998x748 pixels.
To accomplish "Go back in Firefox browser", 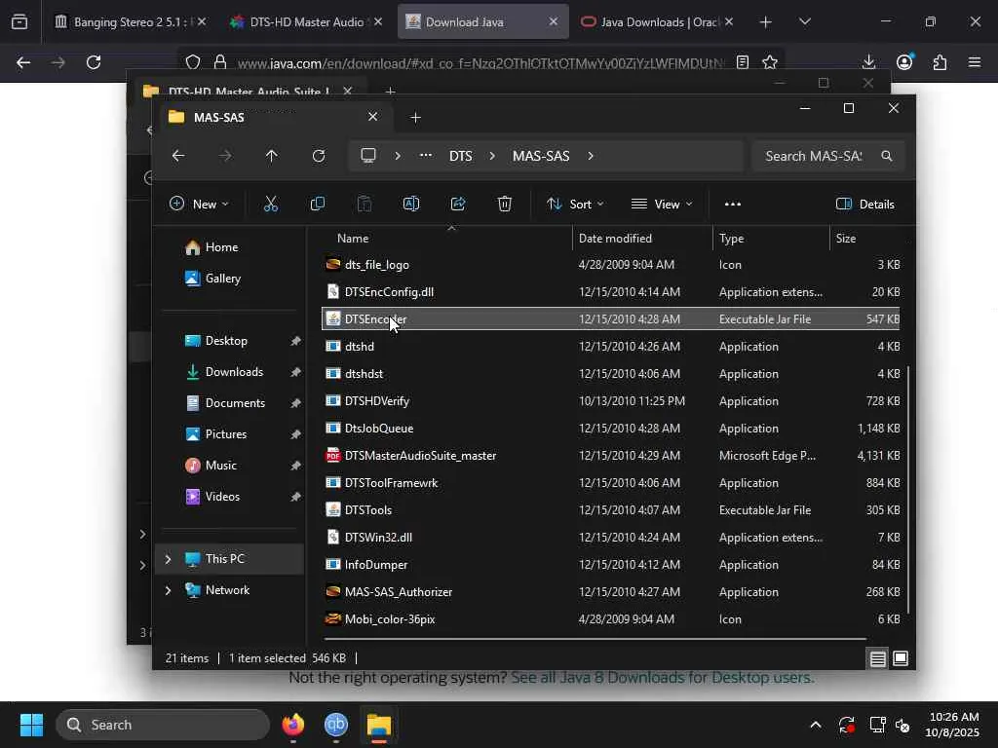I will click(23, 62).
